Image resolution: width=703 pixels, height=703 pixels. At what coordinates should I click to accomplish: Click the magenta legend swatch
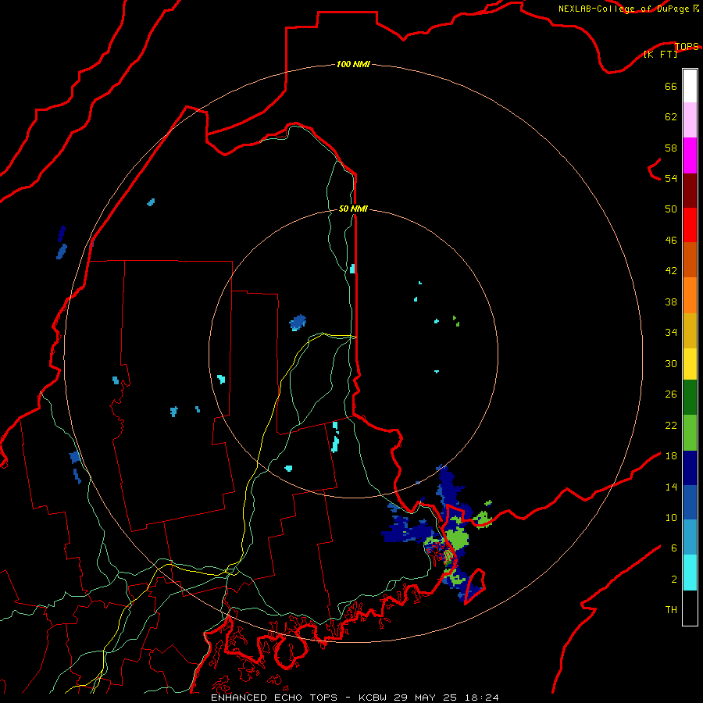(x=690, y=155)
